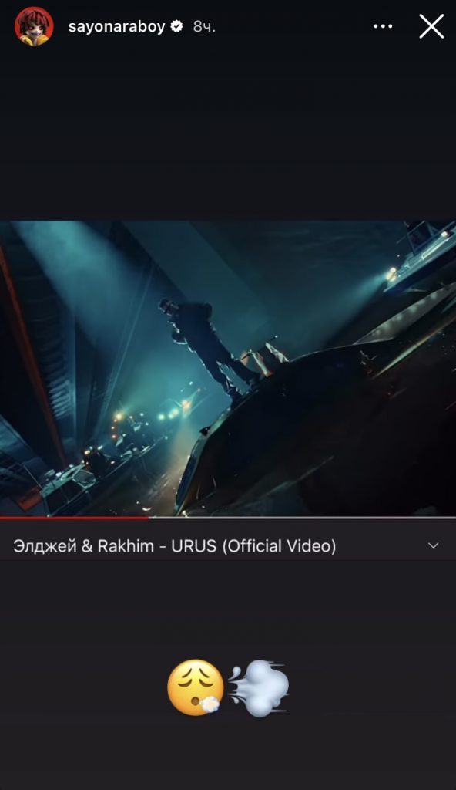Tap the exhaling face emoji sticker
This screenshot has height=790, width=456.
tap(196, 687)
